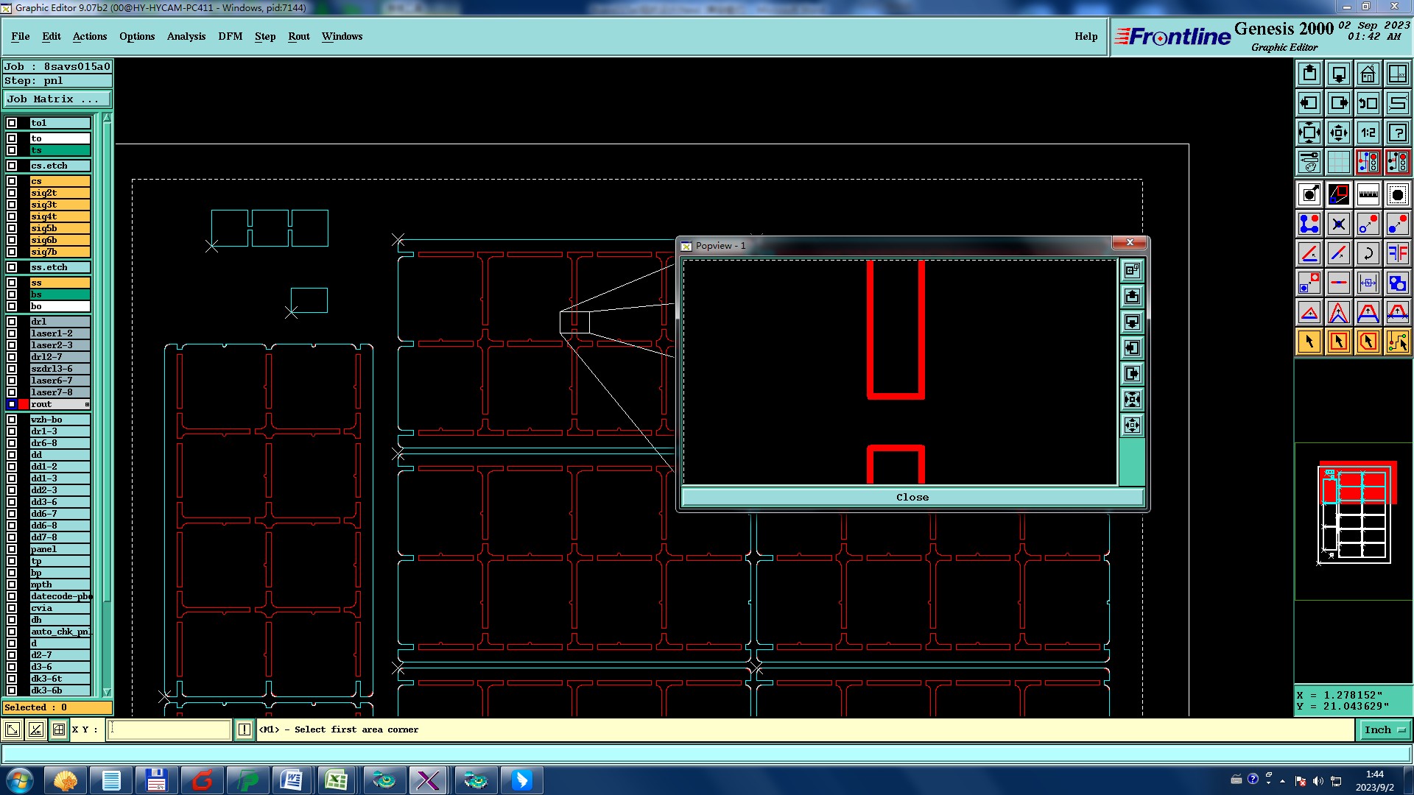Click the 1:2 zoom scale icon

[1368, 133]
